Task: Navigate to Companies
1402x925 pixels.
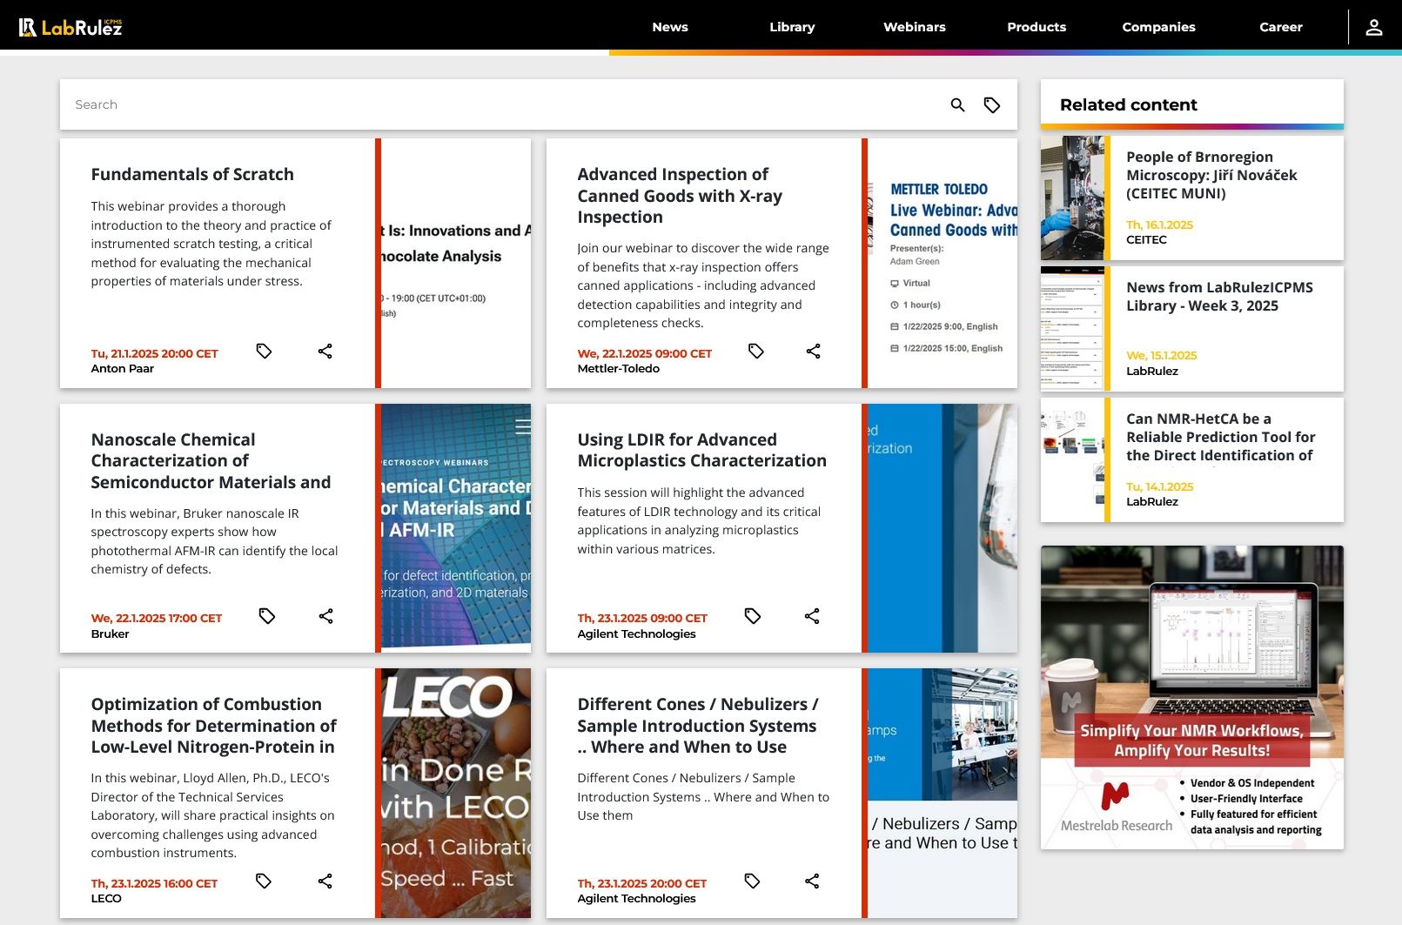Action: [1159, 27]
